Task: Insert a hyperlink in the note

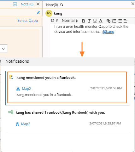Action: tap(109, 21)
